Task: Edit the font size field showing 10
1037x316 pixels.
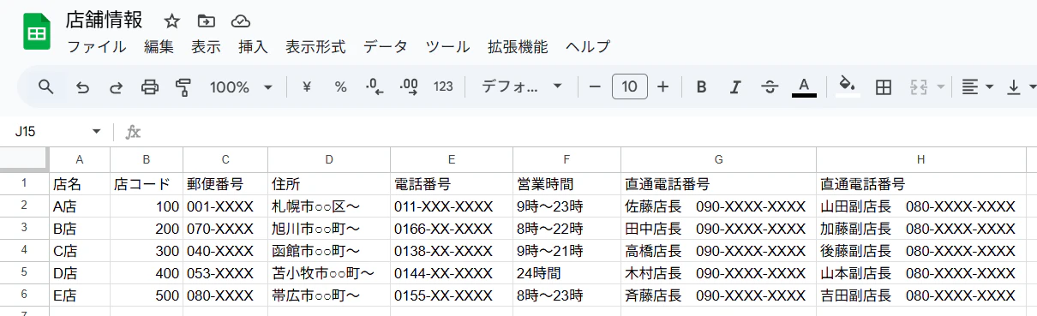Action: pos(630,86)
